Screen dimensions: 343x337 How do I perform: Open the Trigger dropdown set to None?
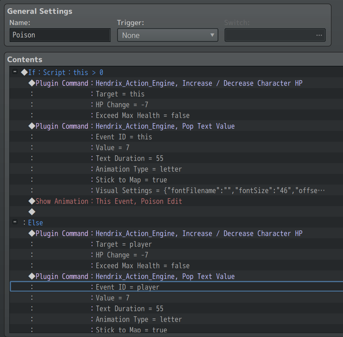(168, 35)
